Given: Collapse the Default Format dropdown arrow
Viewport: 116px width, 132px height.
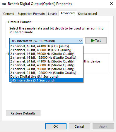Looking at the screenshot, I should coord(81,41).
